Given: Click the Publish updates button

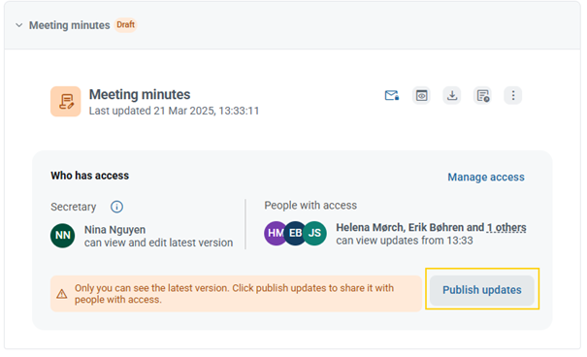Looking at the screenshot, I should point(482,290).
